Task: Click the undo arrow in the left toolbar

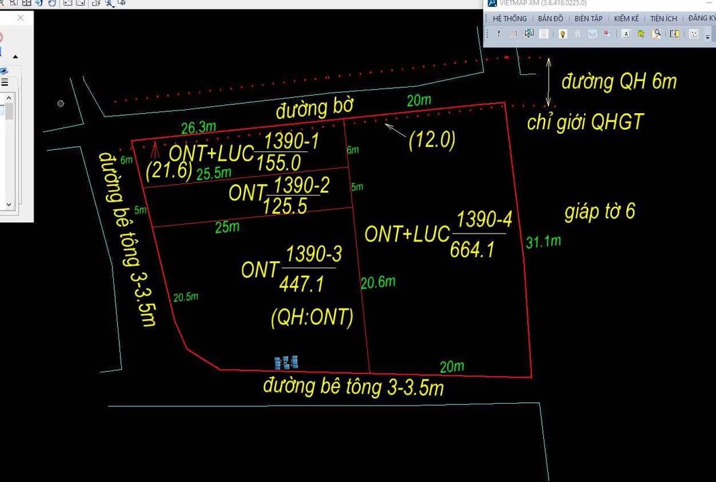Action: (x=40, y=3)
